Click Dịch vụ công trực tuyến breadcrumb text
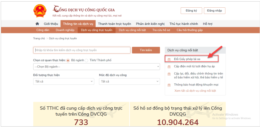 point(63,38)
